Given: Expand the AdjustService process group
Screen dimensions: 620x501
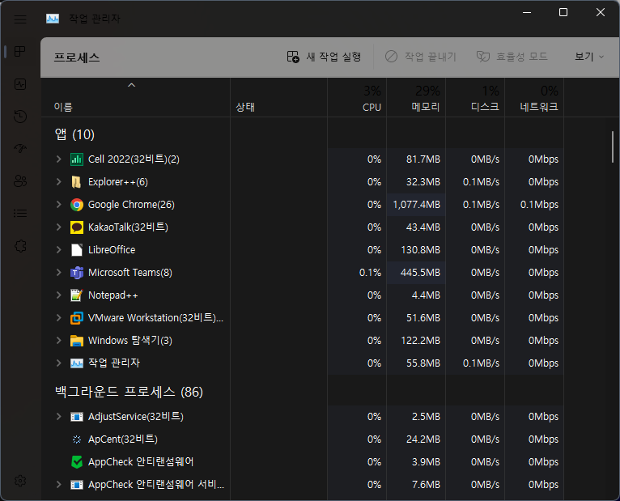Looking at the screenshot, I should (x=58, y=416).
